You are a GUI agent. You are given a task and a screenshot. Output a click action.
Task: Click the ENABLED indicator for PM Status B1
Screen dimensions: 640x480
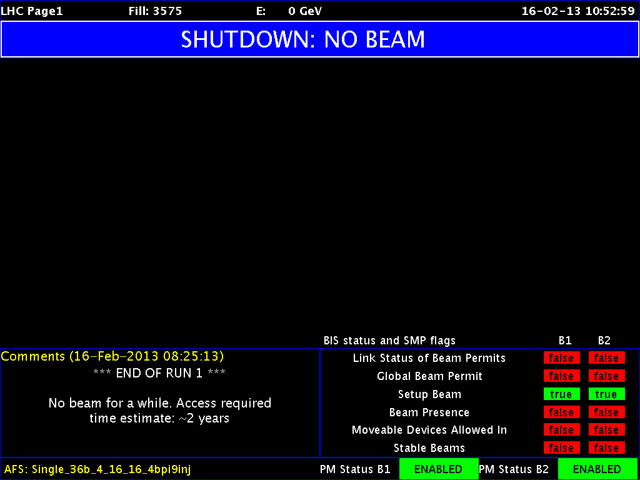coord(439,469)
